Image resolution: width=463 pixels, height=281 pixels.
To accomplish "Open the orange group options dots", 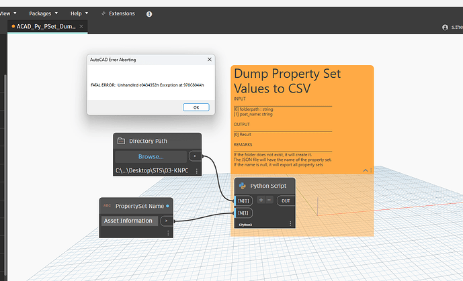I will (x=371, y=170).
